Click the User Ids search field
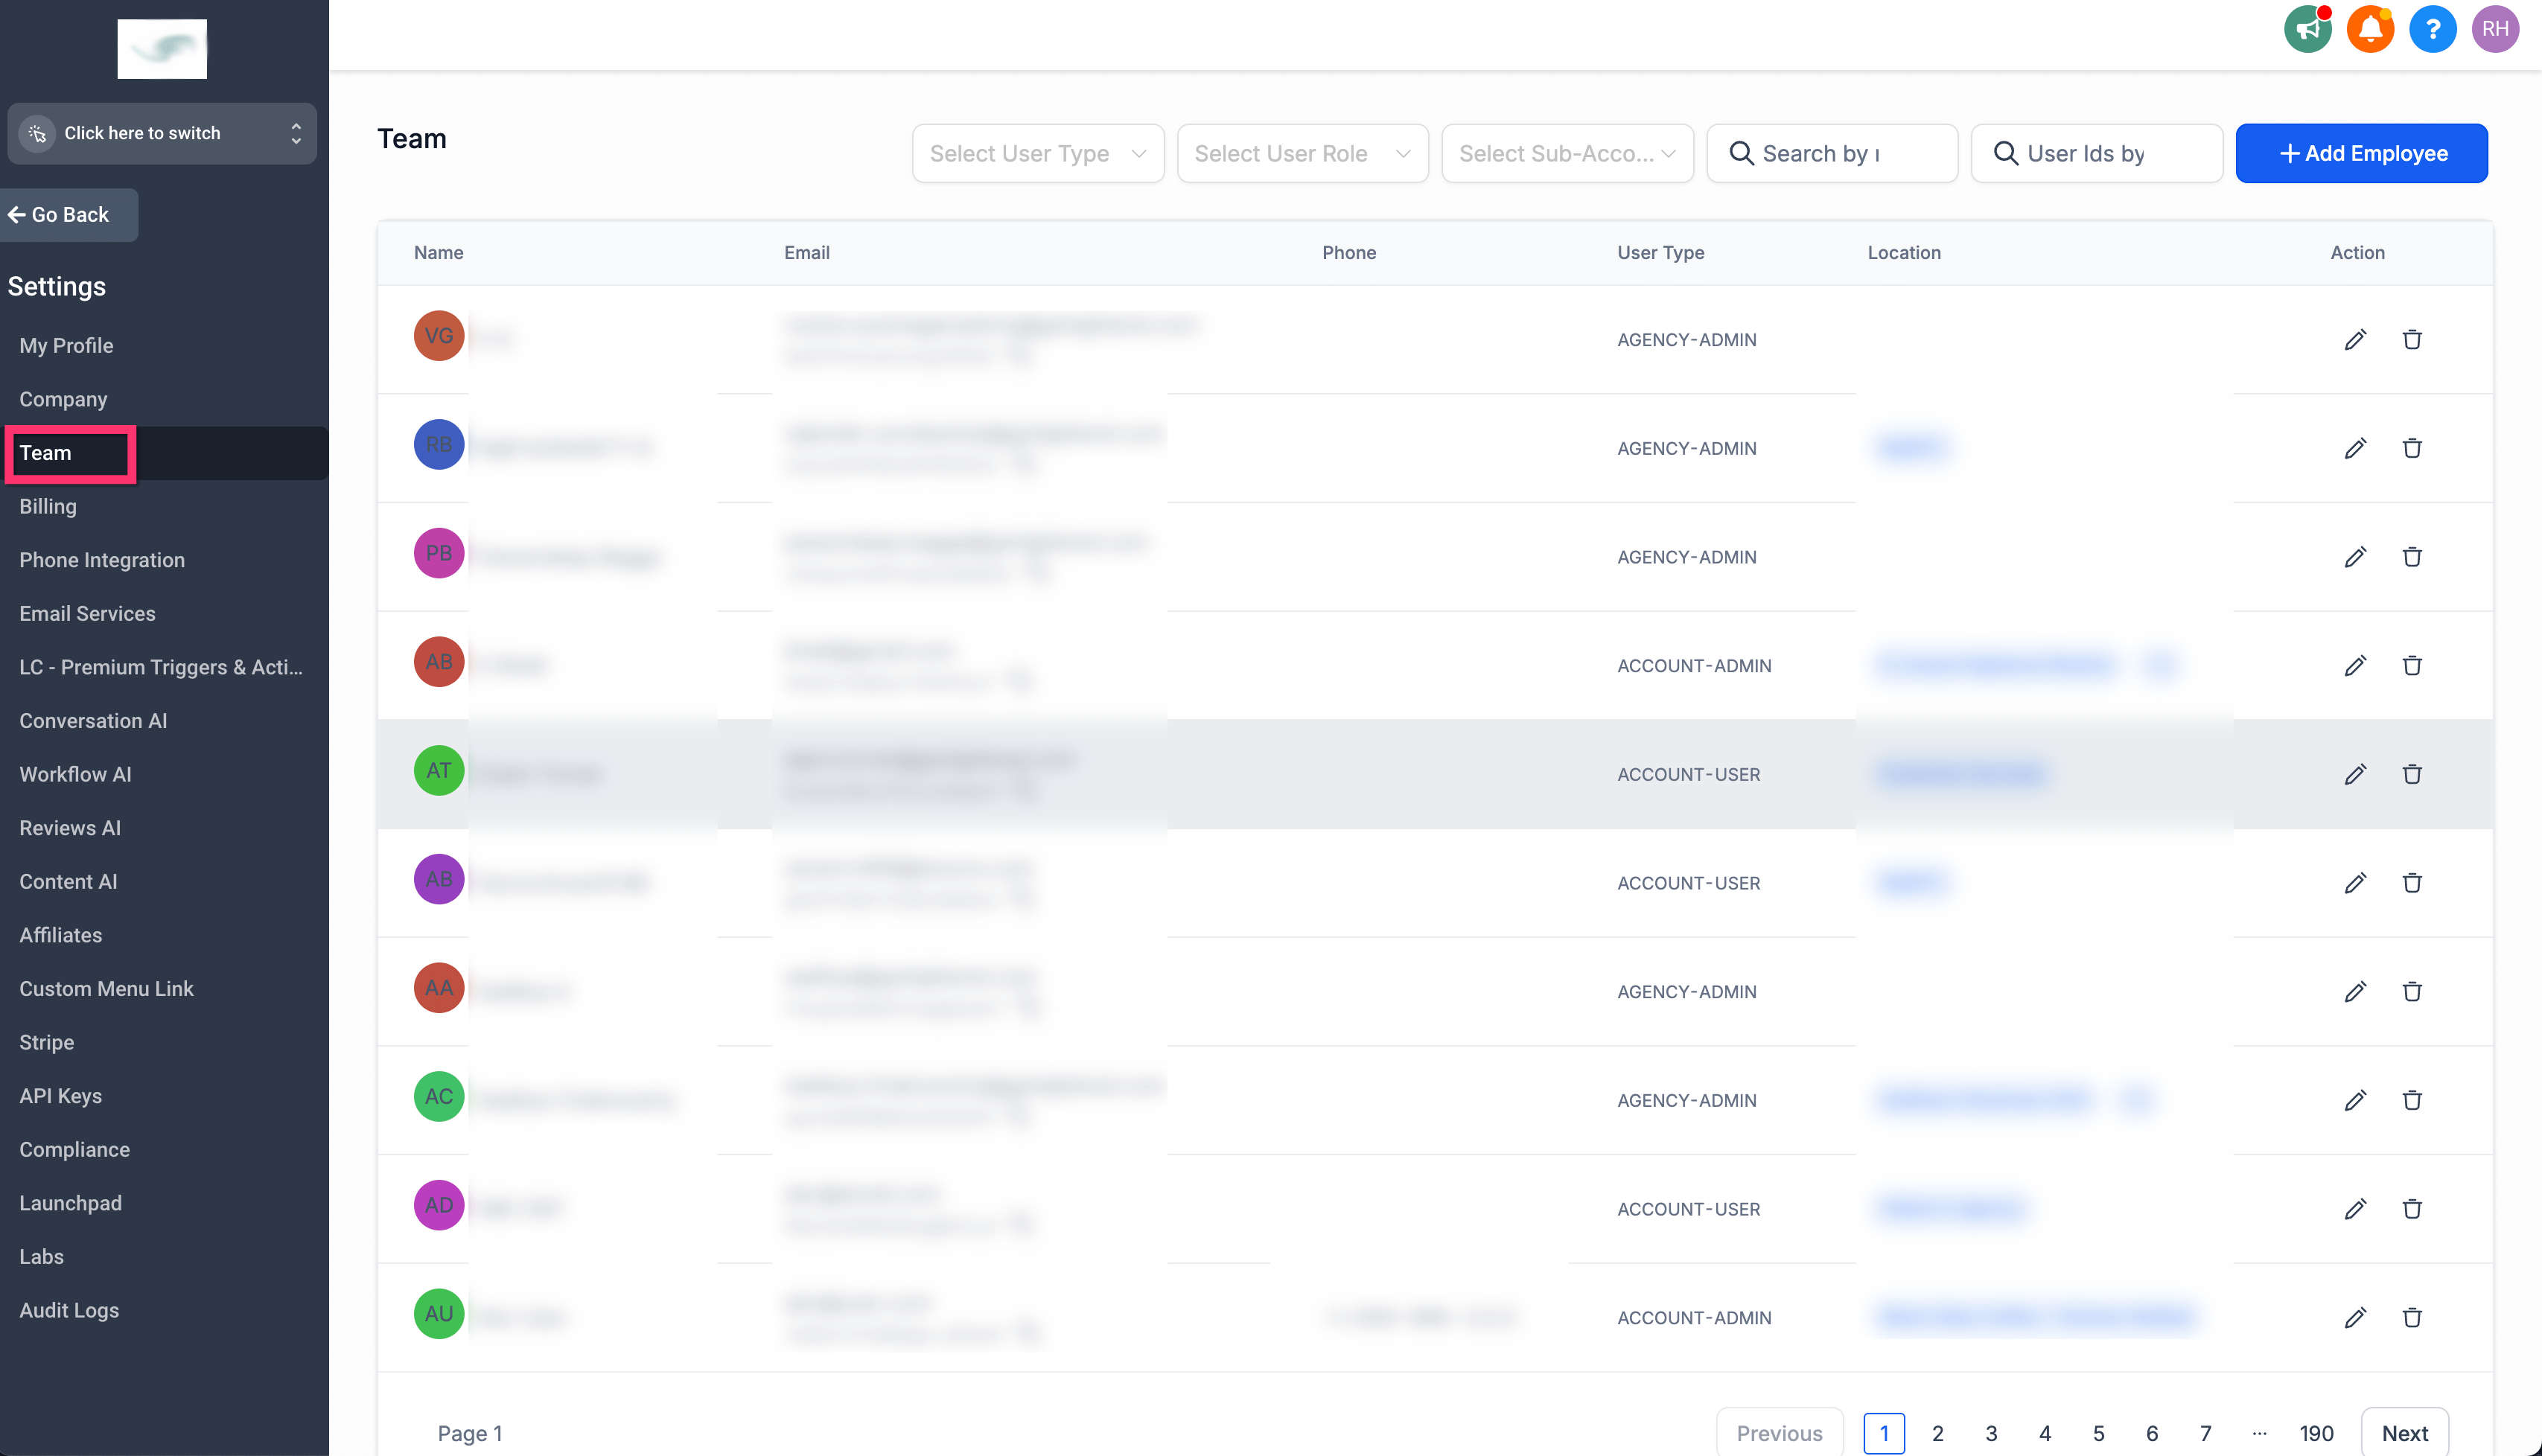 [x=2097, y=153]
